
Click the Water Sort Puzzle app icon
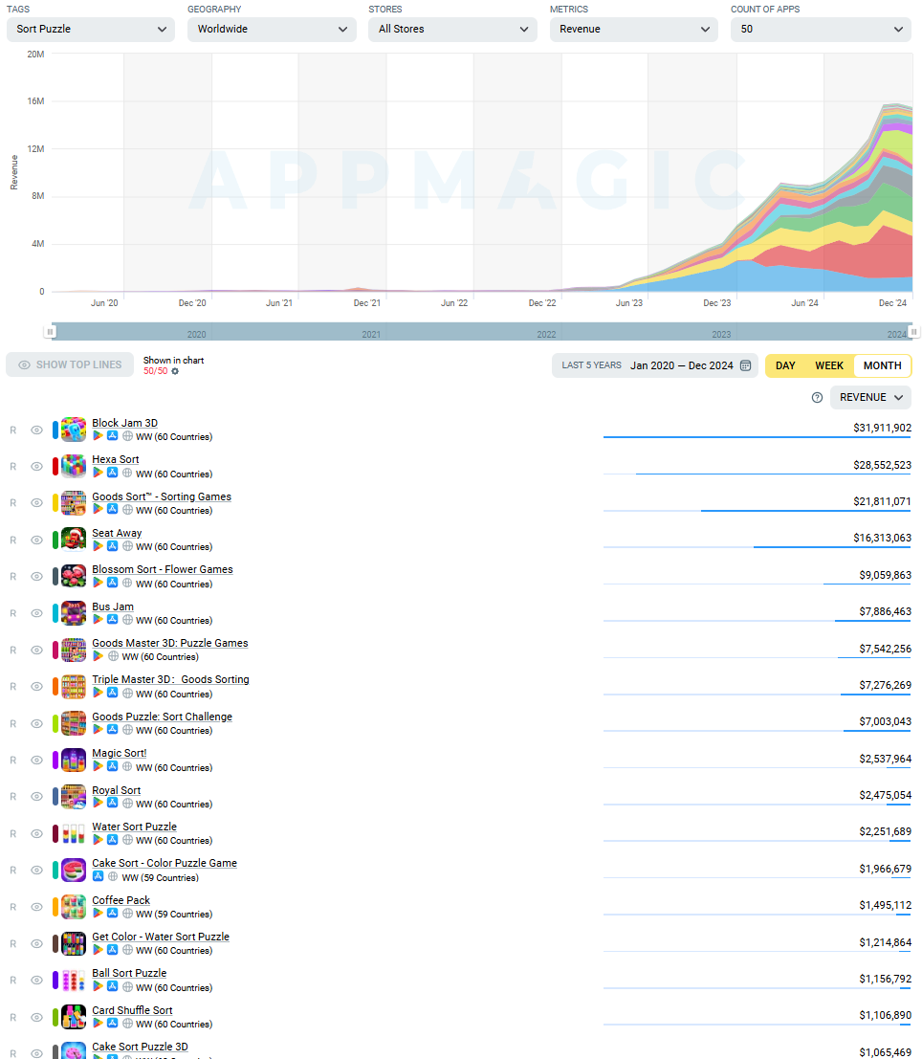(x=74, y=833)
